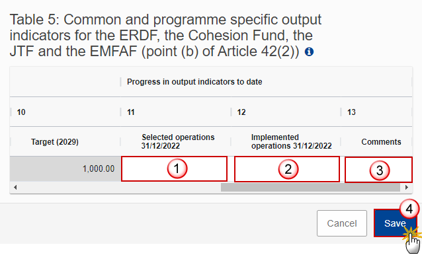Select the Selected operations 31/12/2022 header
422x255 pixels.
(178, 141)
